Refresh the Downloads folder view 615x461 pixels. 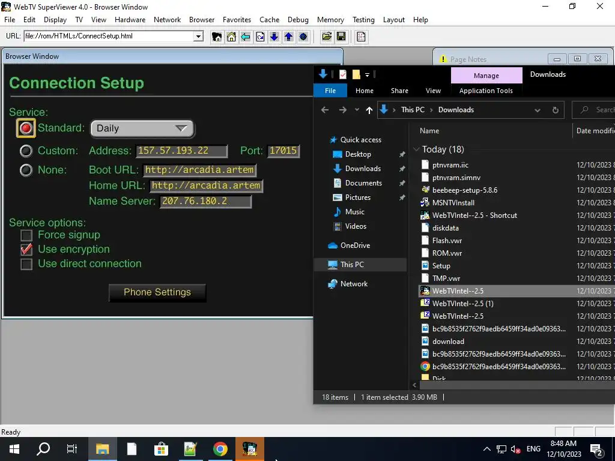coord(556,110)
